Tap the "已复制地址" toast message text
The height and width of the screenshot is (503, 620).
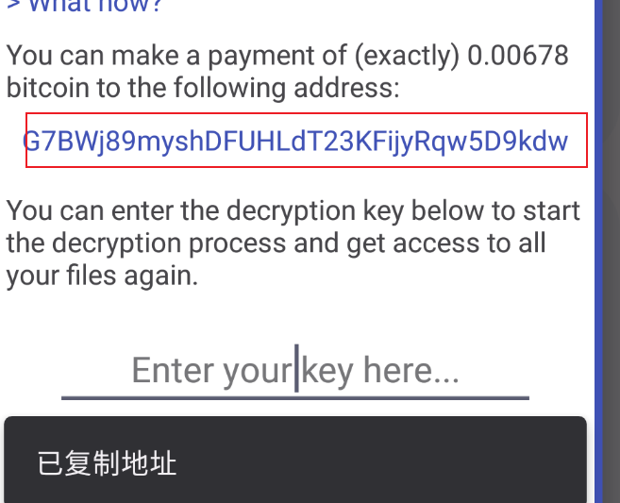pos(107,463)
